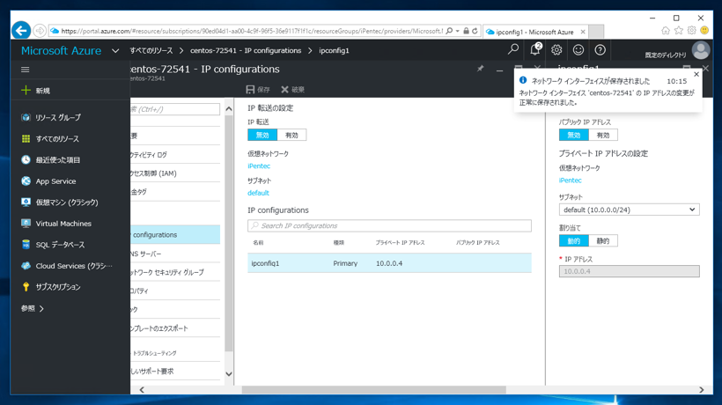Click the IP アドレス 10.0.0.4 field
This screenshot has width=722, height=405.
[629, 271]
